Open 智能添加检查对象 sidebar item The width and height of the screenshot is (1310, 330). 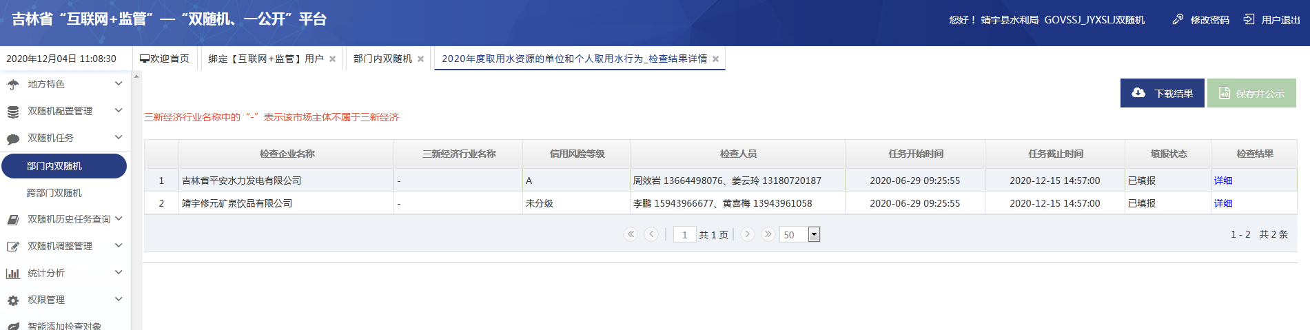64,325
